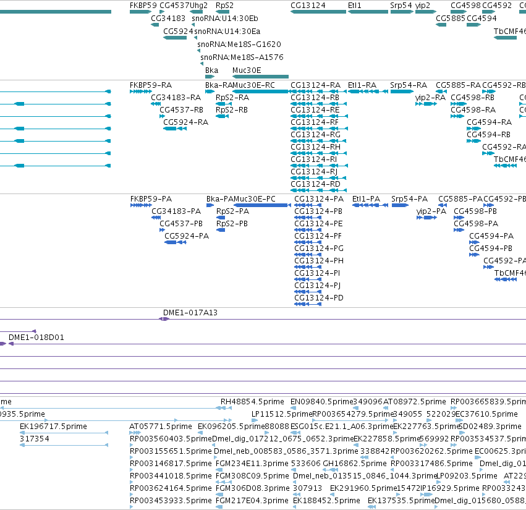Select EST GH16862.5prime label
526x510 pixels.
click(x=355, y=464)
